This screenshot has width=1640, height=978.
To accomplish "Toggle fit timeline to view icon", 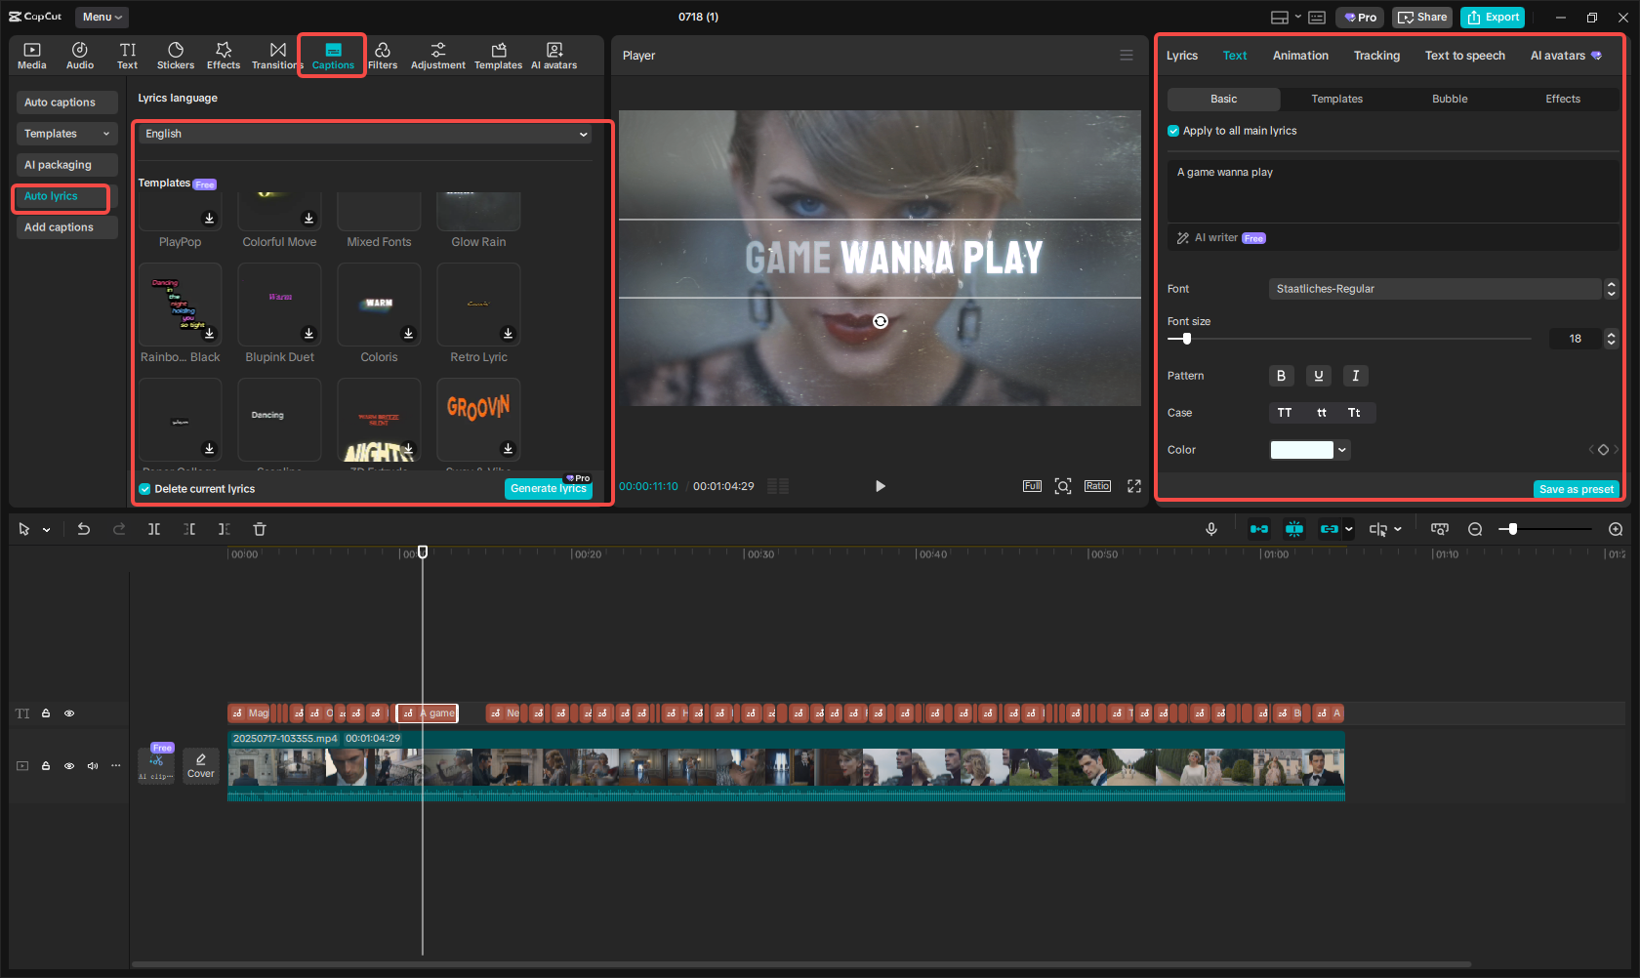I will coord(1440,529).
